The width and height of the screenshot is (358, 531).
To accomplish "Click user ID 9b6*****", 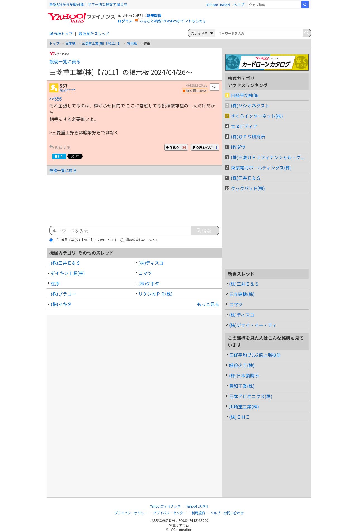I will 67,91.
